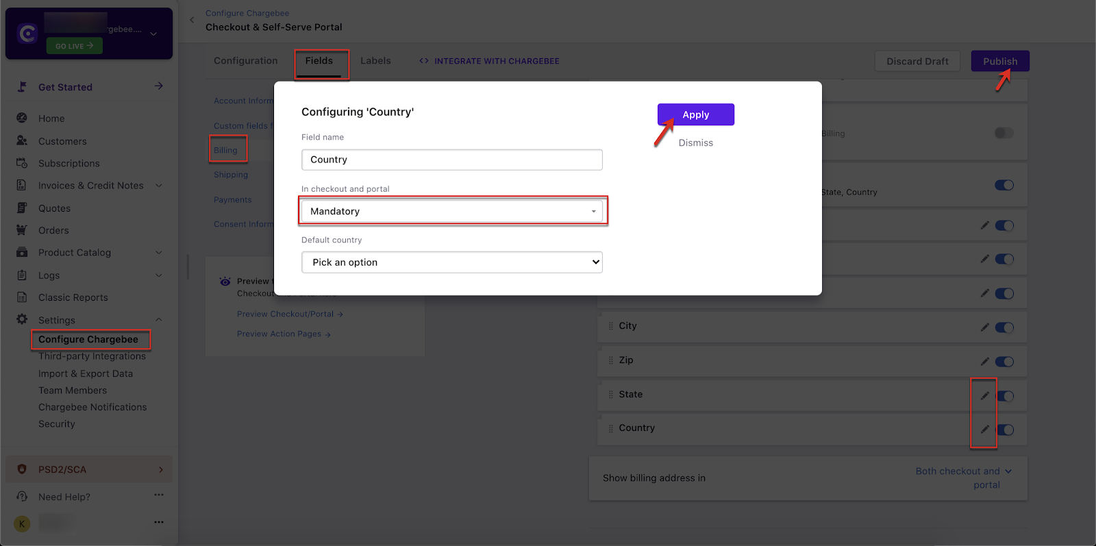Toggle the City field switch

click(x=1004, y=327)
